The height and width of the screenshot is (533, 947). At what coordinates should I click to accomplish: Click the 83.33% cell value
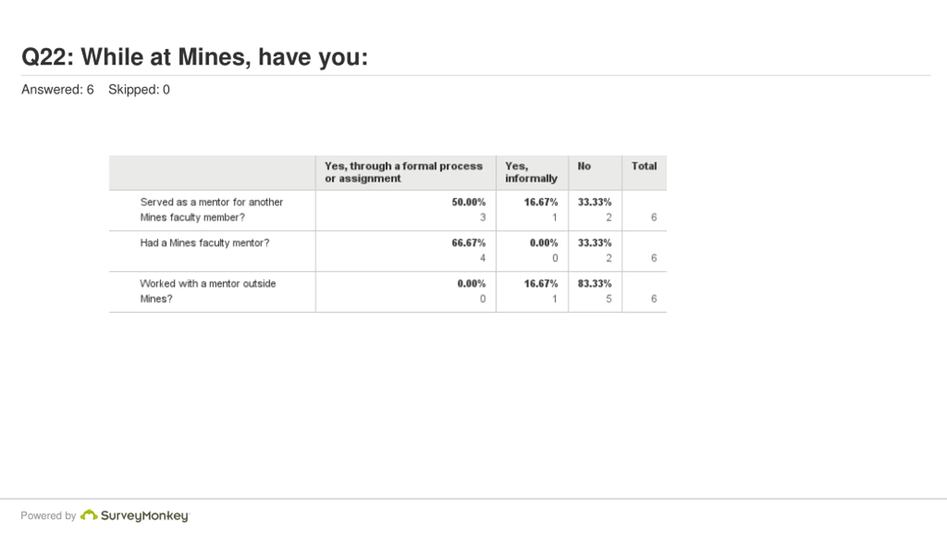tap(594, 284)
